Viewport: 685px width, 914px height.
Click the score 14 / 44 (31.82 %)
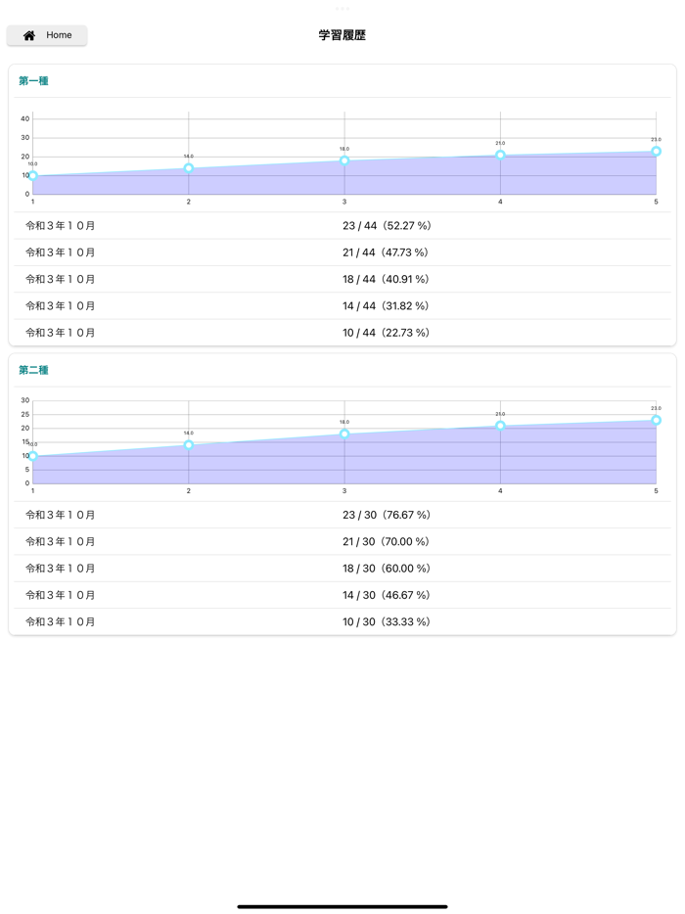[386, 306]
